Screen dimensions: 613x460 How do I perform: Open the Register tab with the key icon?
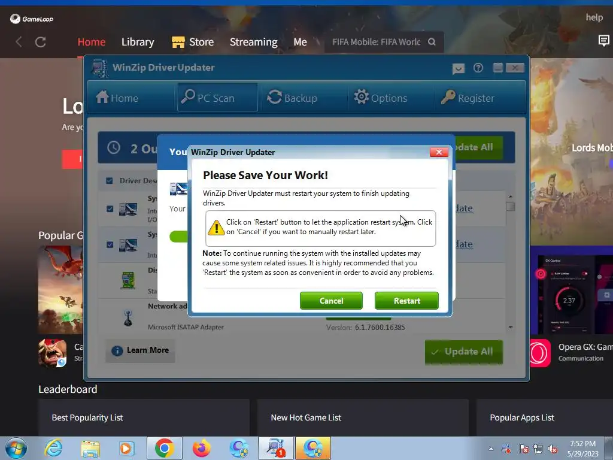[468, 98]
